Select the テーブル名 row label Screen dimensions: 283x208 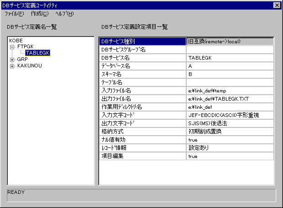(142, 82)
